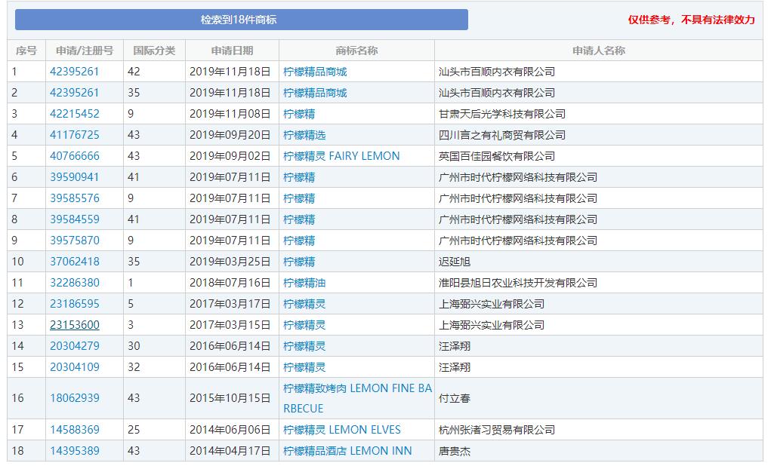Screen dimensions: 768x466
Task: Open registration number 23153600
Action: 74,325
